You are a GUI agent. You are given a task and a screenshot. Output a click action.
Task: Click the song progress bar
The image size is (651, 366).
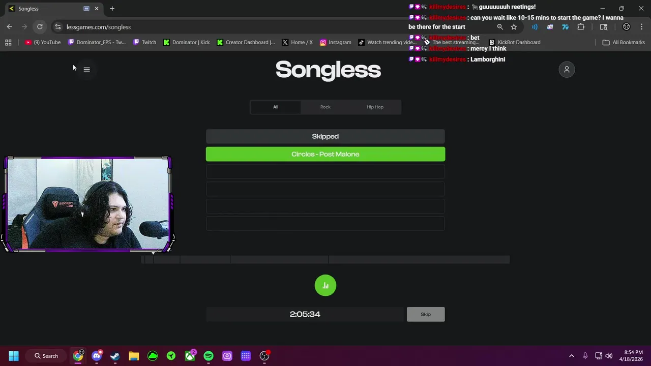click(325, 260)
